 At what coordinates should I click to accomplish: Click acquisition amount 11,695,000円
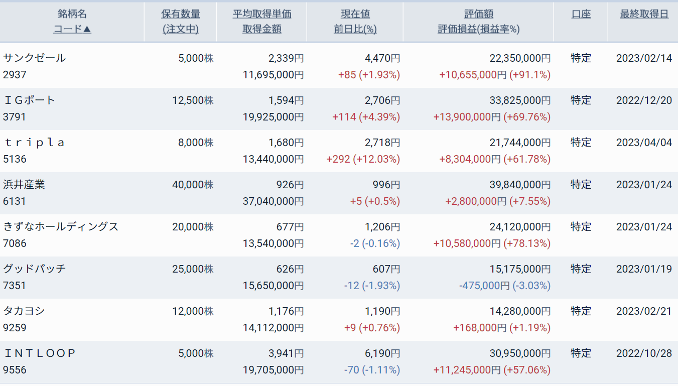click(x=273, y=75)
